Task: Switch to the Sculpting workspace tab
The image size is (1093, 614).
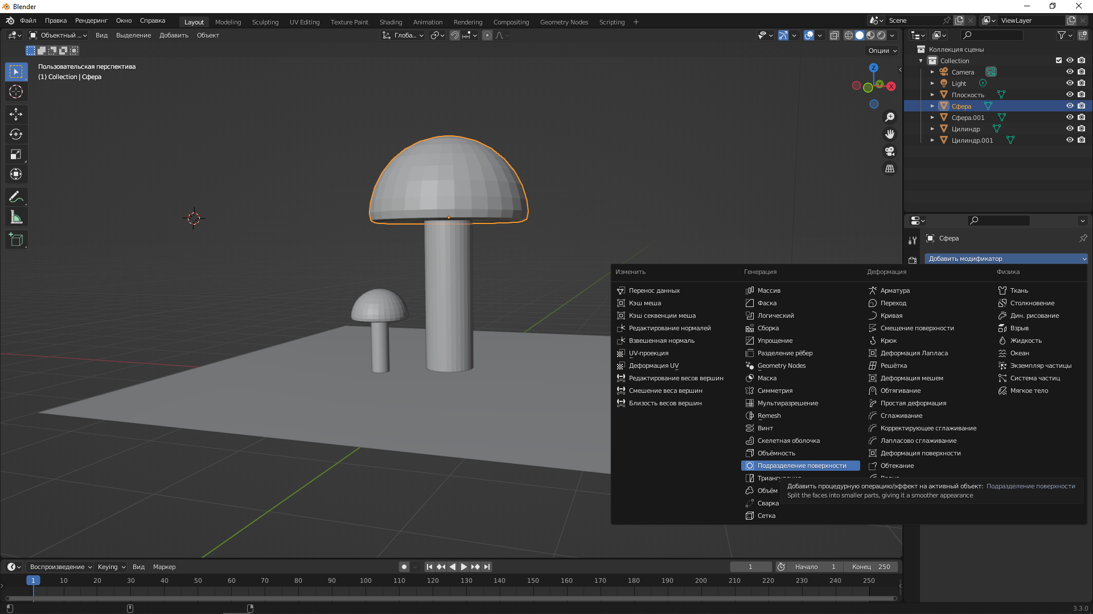Action: [x=265, y=22]
